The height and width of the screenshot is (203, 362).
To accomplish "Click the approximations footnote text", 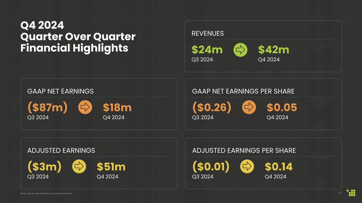I will (x=46, y=193).
